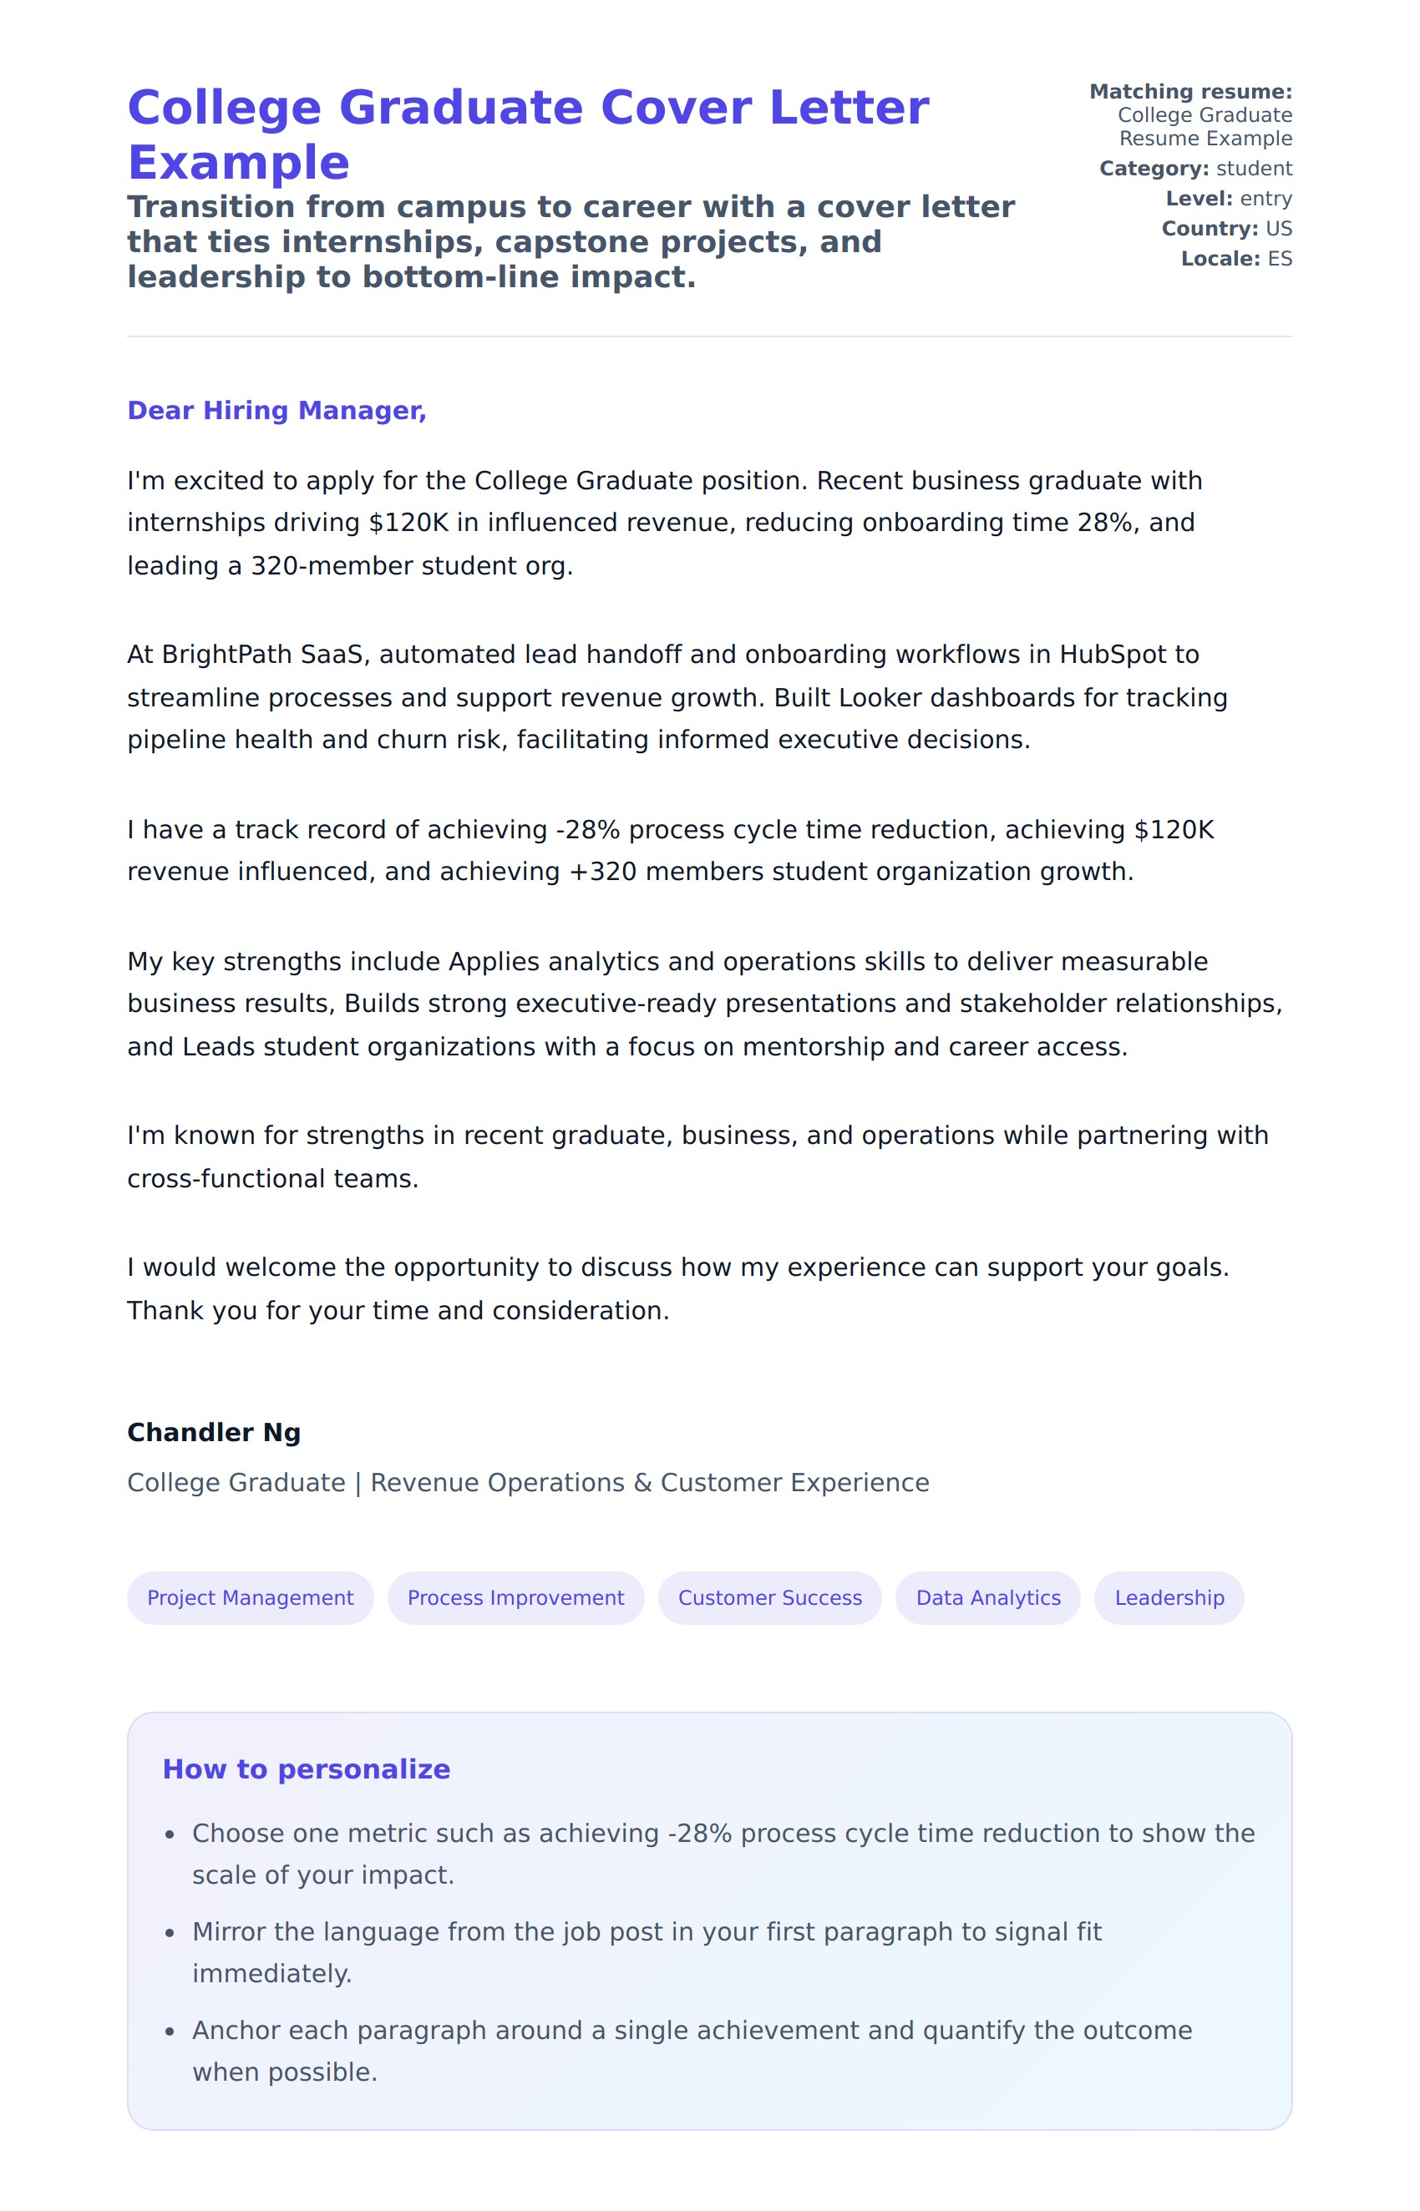
Task: Click the BrightPath SaaS paragraph
Action: (x=677, y=696)
